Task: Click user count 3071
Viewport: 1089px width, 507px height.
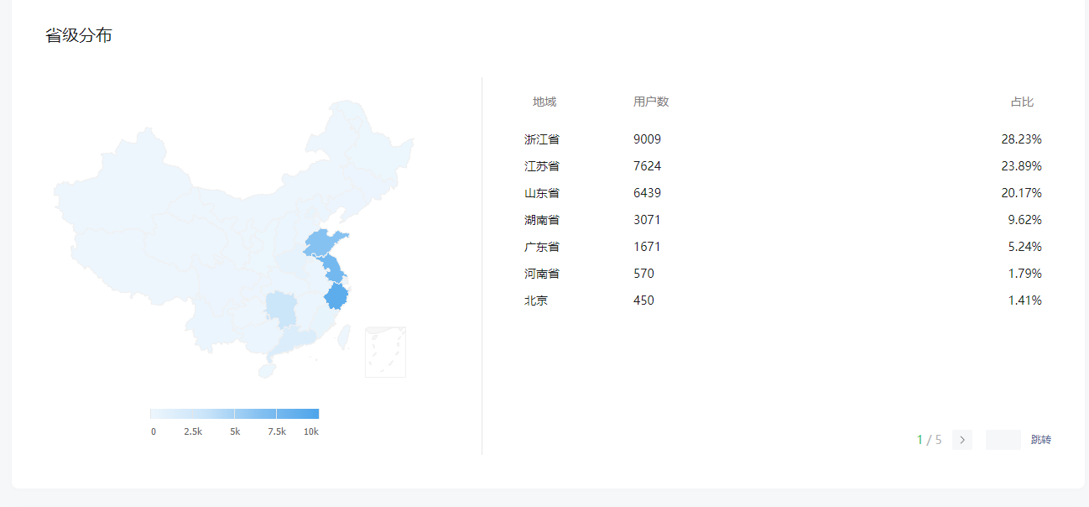Action: coord(647,220)
